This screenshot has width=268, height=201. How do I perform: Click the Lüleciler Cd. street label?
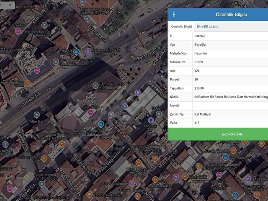[97, 33]
